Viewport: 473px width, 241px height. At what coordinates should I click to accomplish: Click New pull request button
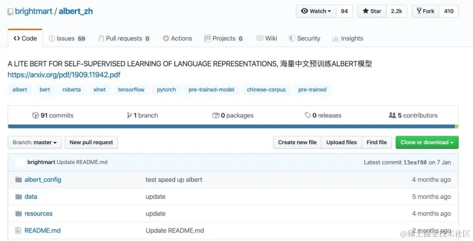91,142
